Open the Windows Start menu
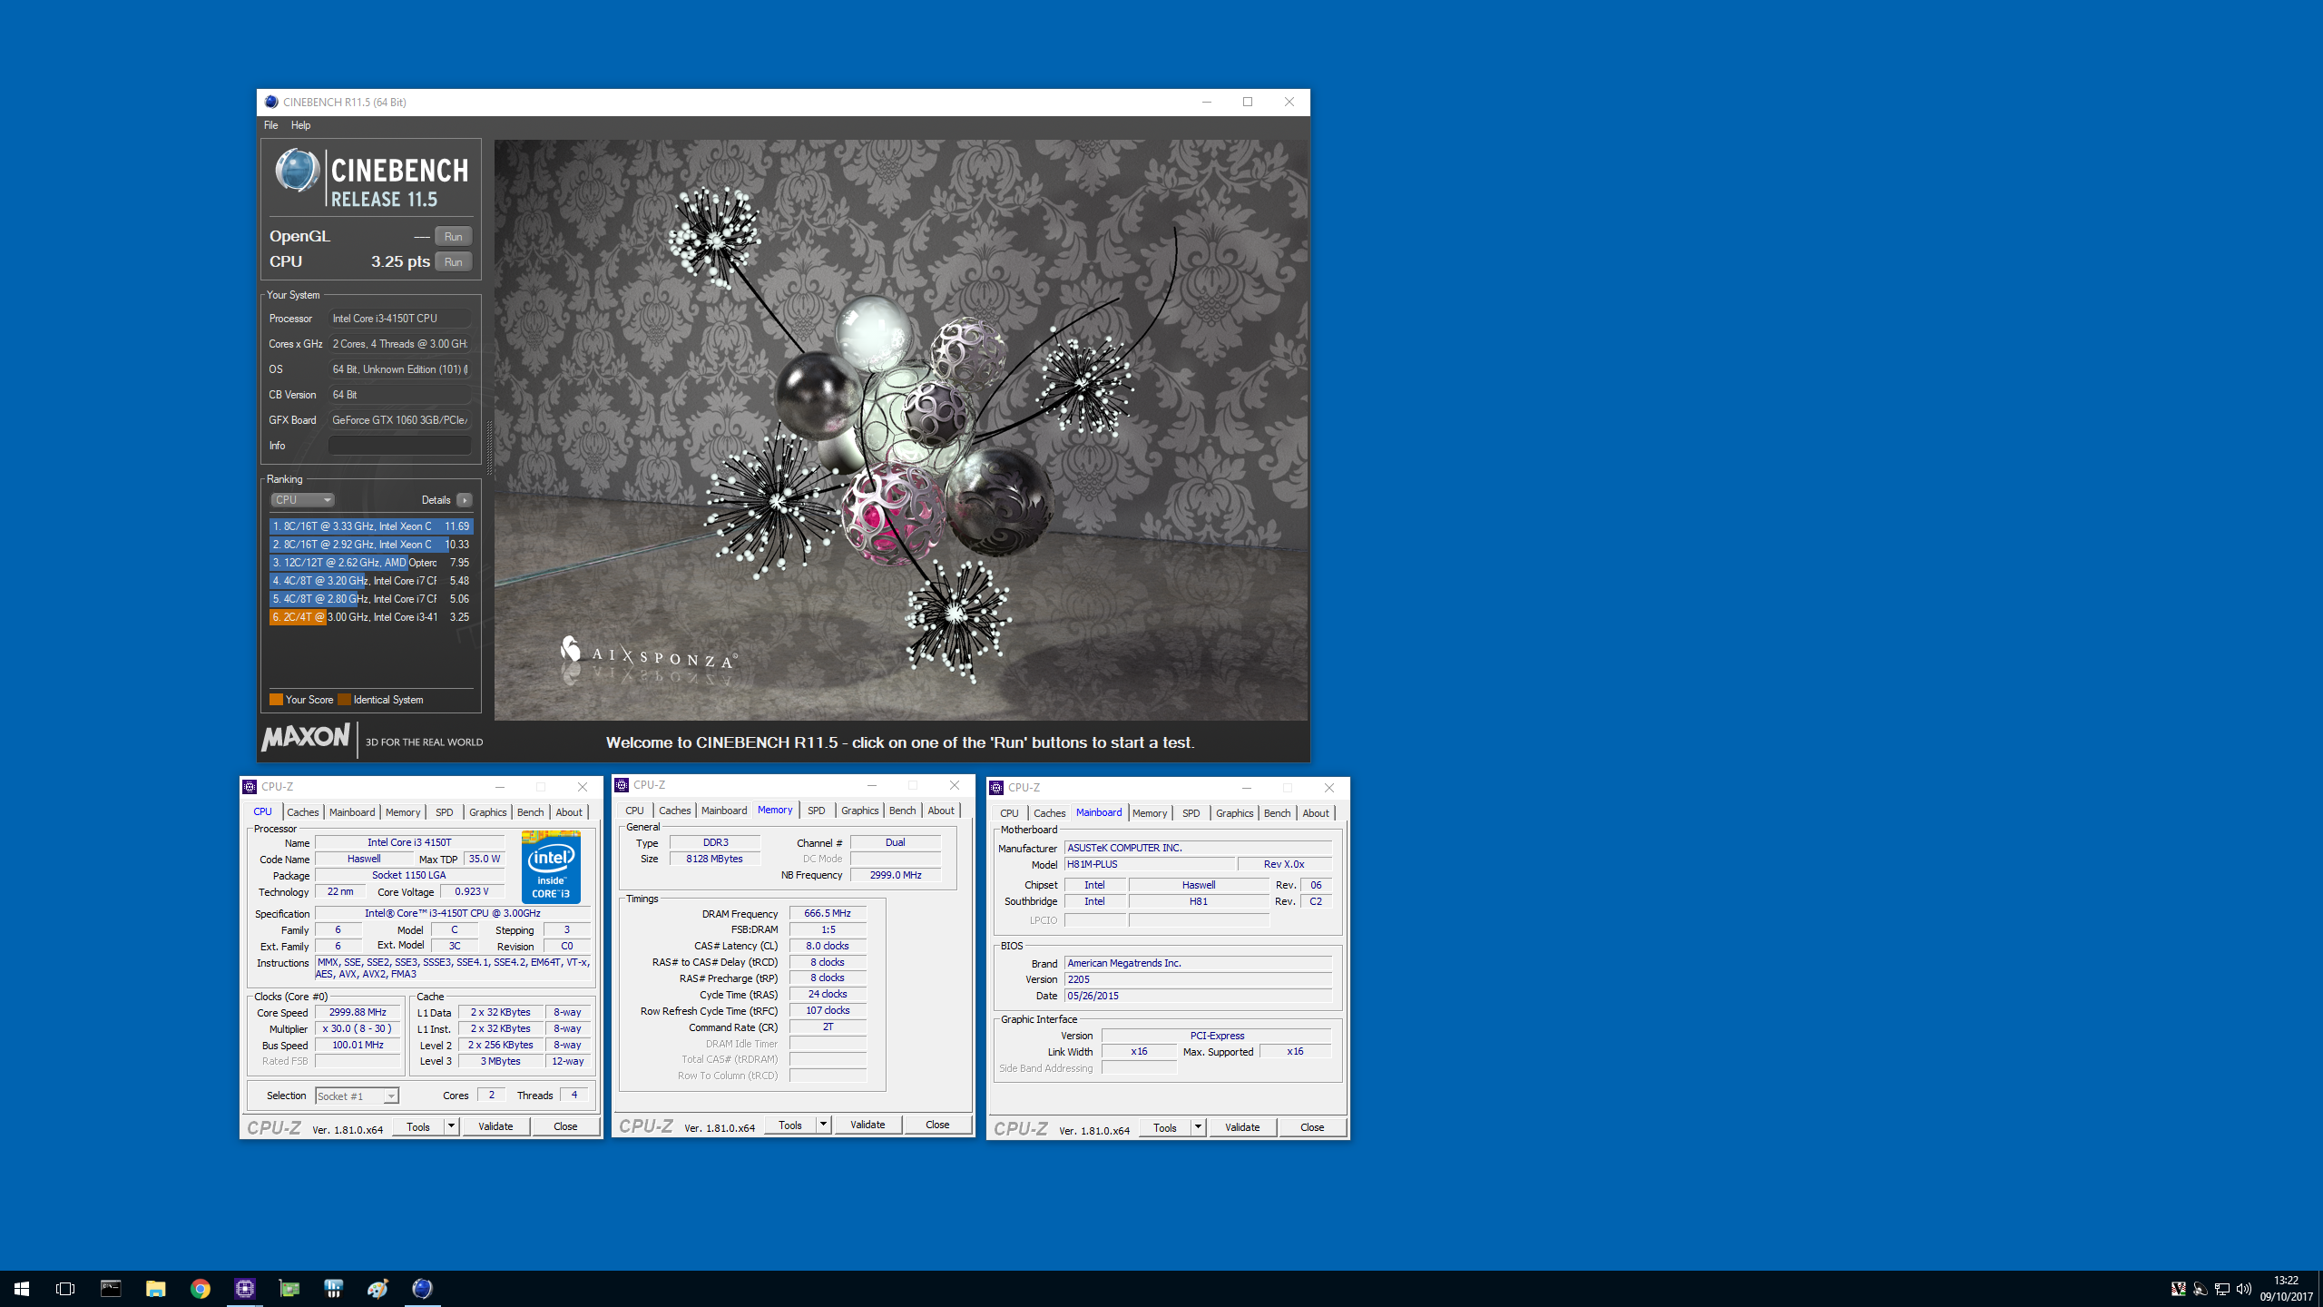 [22, 1288]
